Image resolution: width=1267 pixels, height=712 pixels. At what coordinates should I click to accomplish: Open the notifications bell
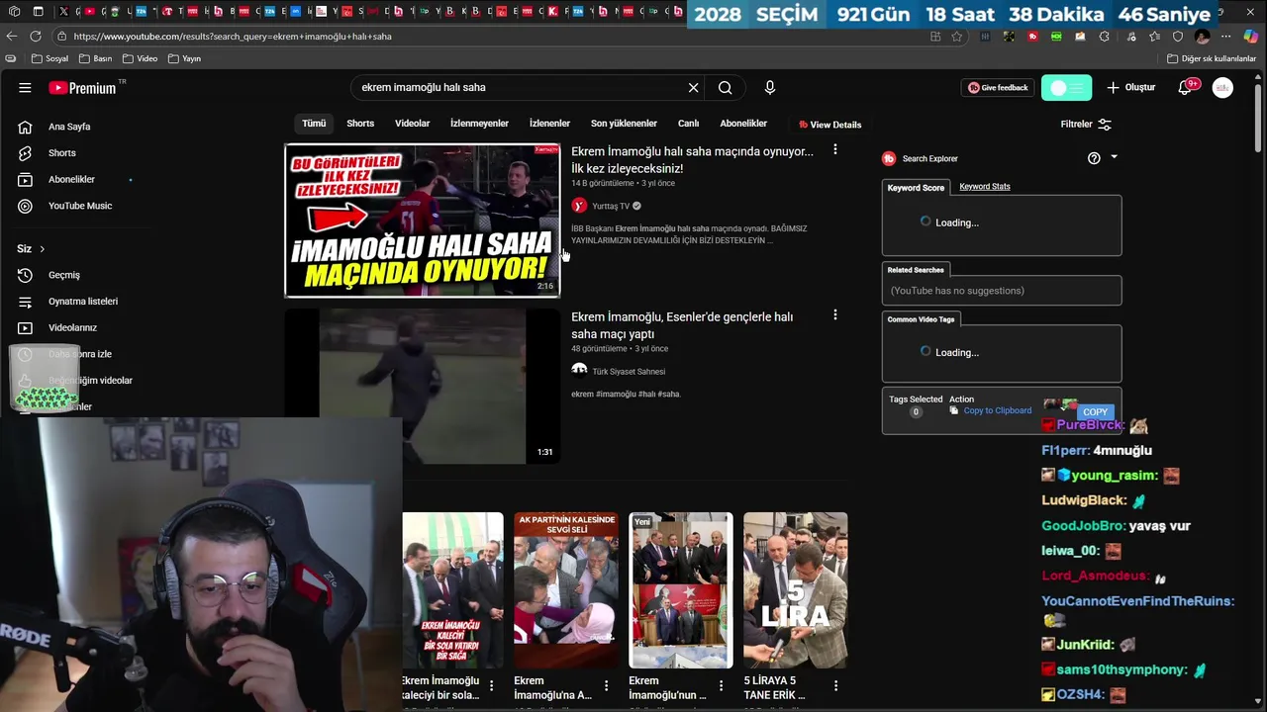(1185, 88)
